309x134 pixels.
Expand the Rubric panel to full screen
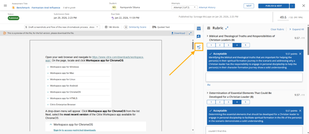[227, 28]
